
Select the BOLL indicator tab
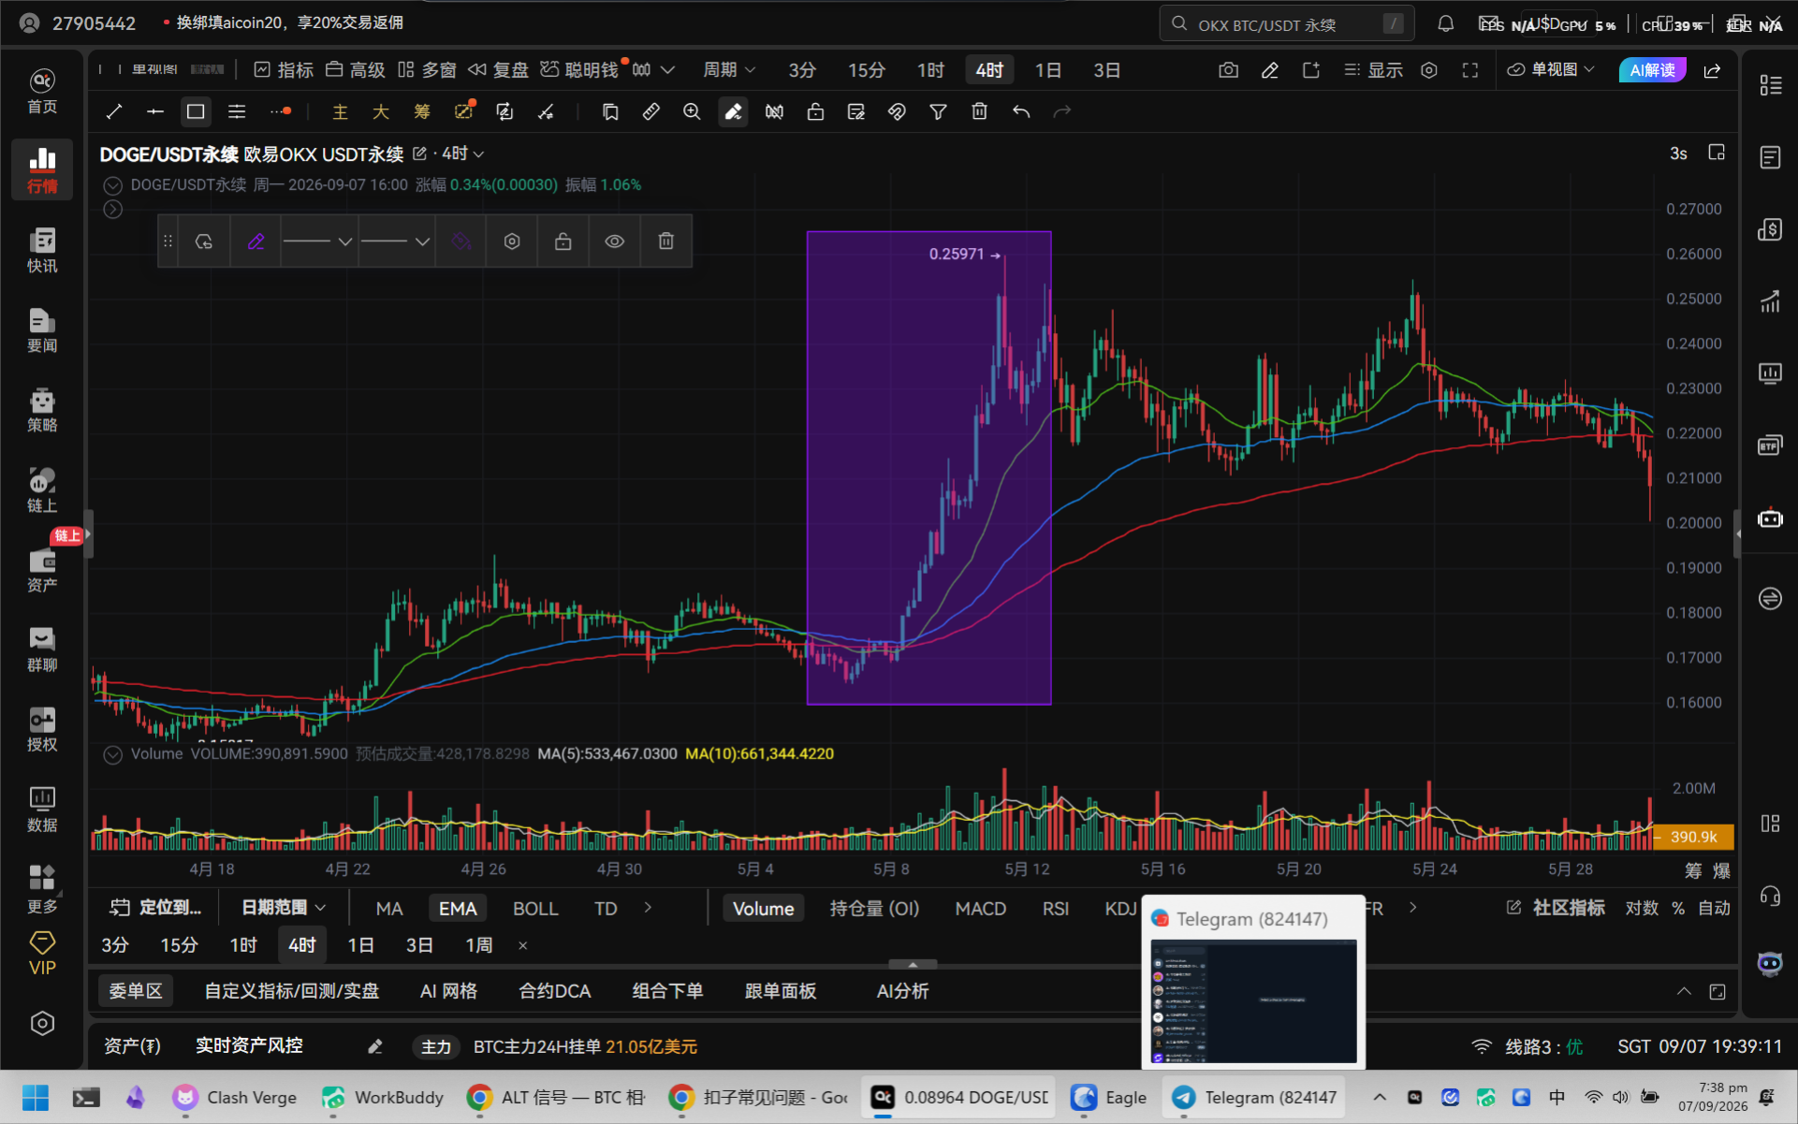535,908
